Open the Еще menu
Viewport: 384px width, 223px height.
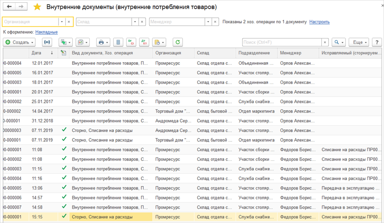(359, 42)
